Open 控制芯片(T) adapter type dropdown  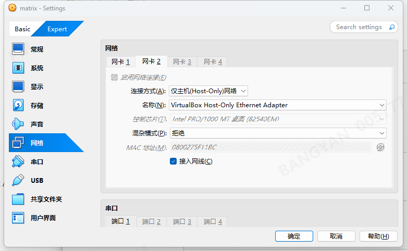278,119
